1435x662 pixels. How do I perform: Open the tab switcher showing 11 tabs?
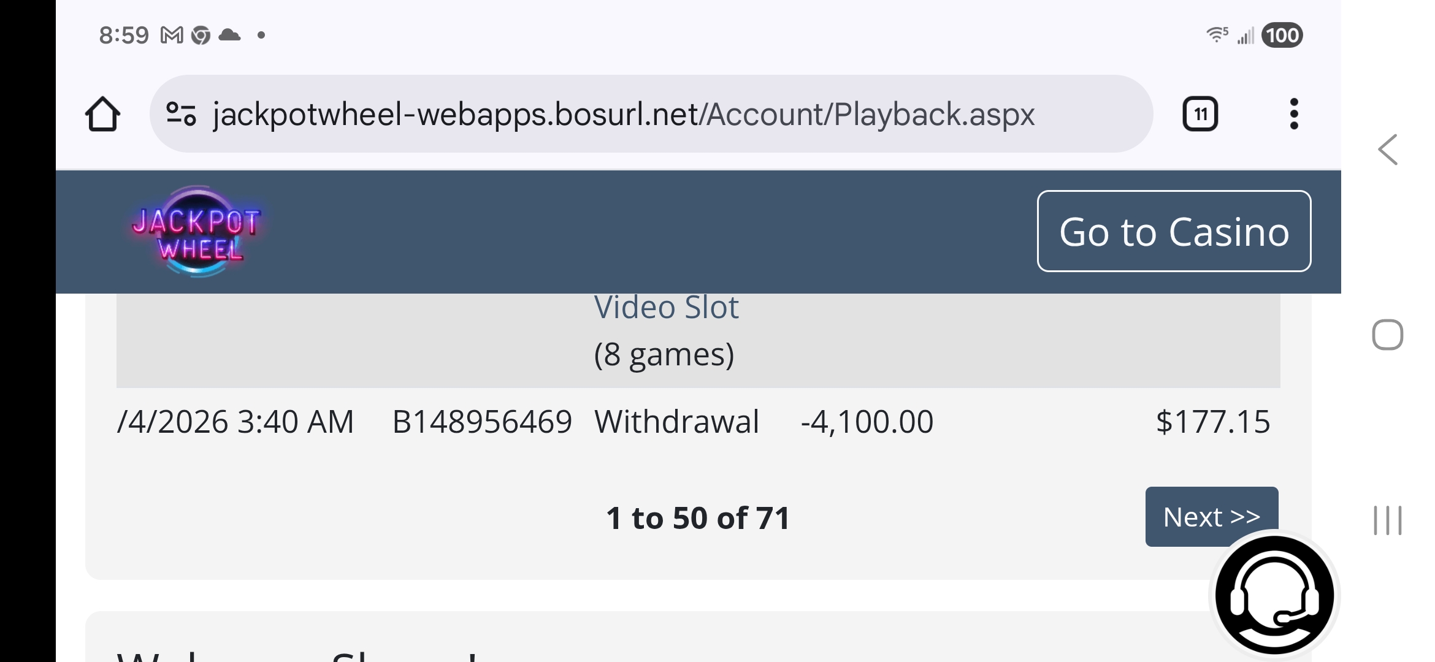click(1200, 114)
